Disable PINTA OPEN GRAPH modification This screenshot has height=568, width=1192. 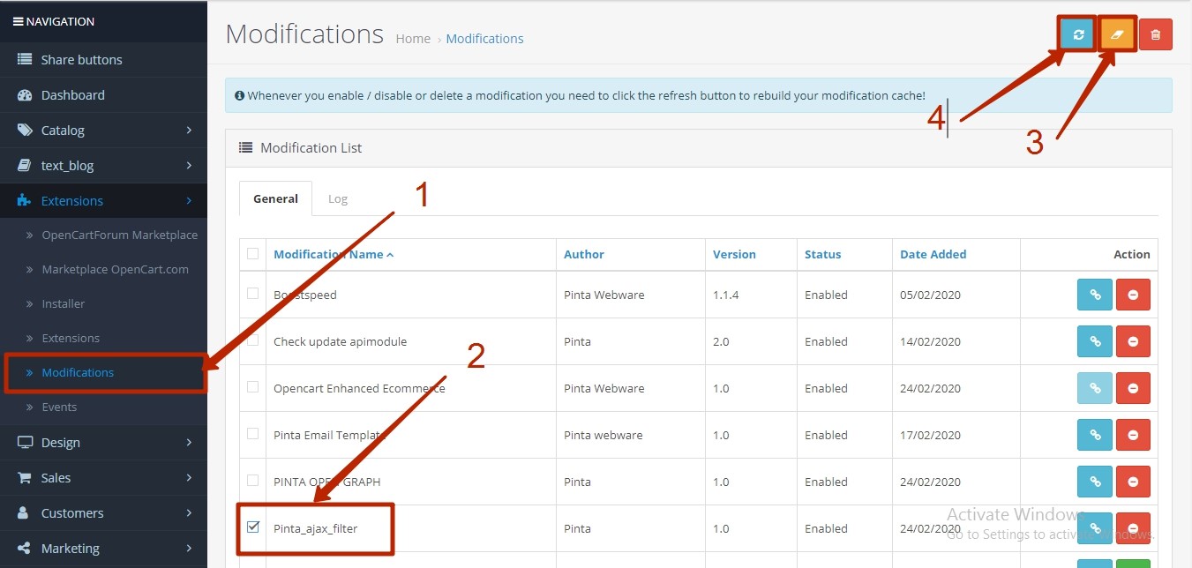tap(1133, 482)
